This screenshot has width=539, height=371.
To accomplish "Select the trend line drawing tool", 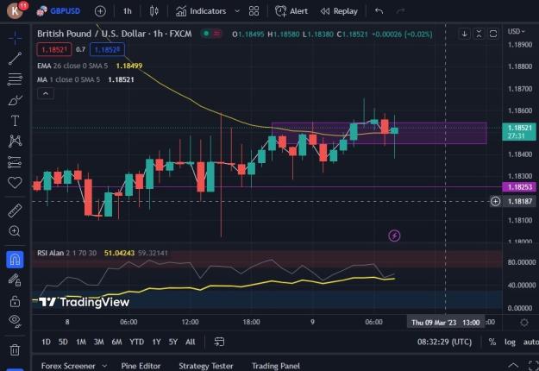I will pos(15,59).
